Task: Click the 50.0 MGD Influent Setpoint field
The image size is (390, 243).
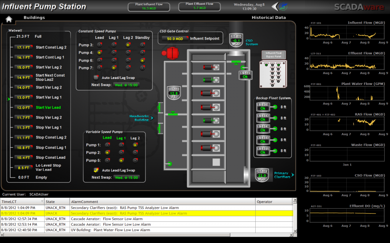Action: (175, 39)
